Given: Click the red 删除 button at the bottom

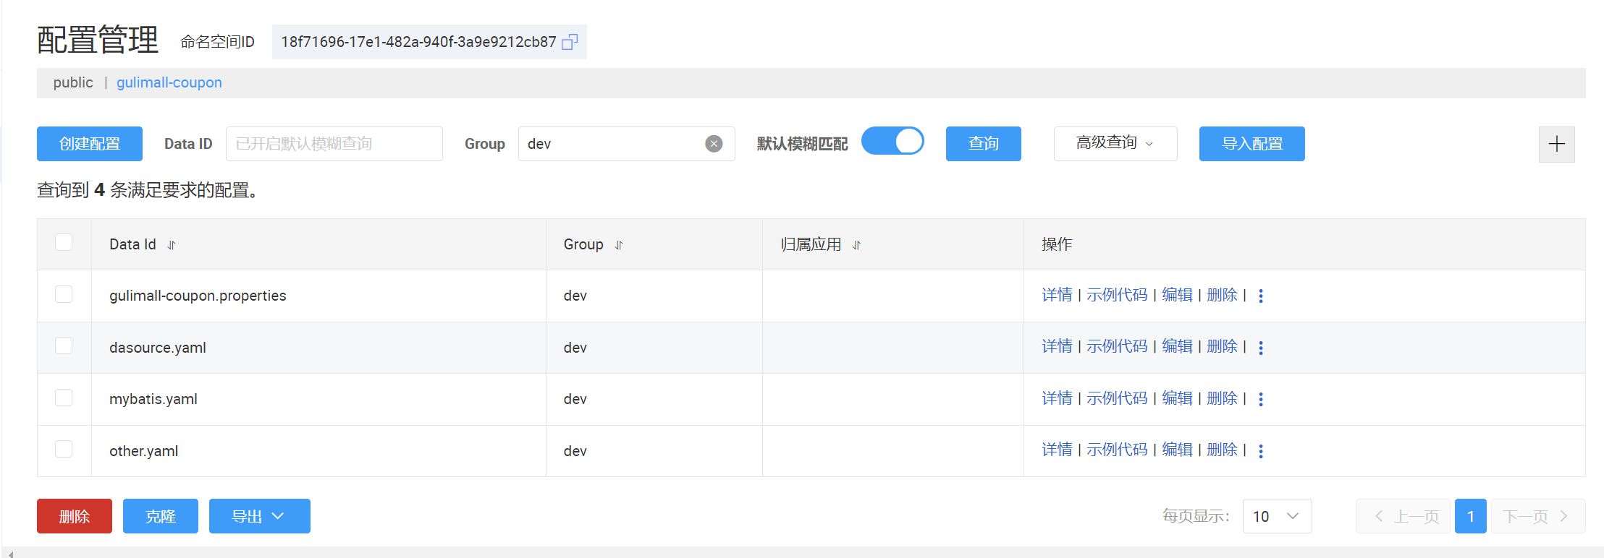Looking at the screenshot, I should point(75,516).
